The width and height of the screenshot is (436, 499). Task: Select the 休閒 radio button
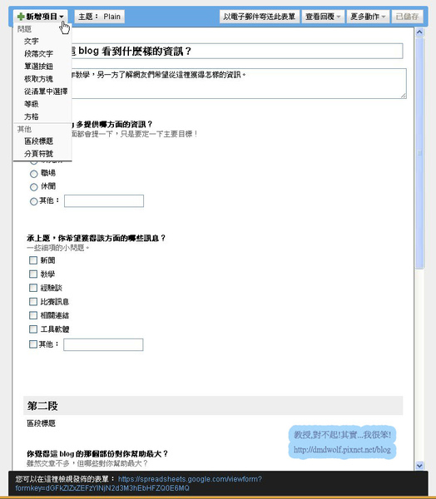34,187
